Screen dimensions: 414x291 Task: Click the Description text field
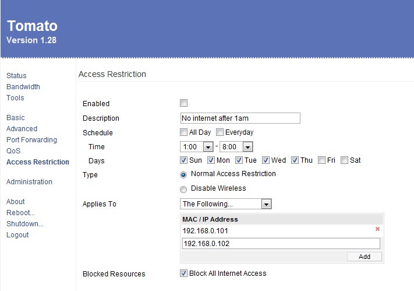point(240,118)
